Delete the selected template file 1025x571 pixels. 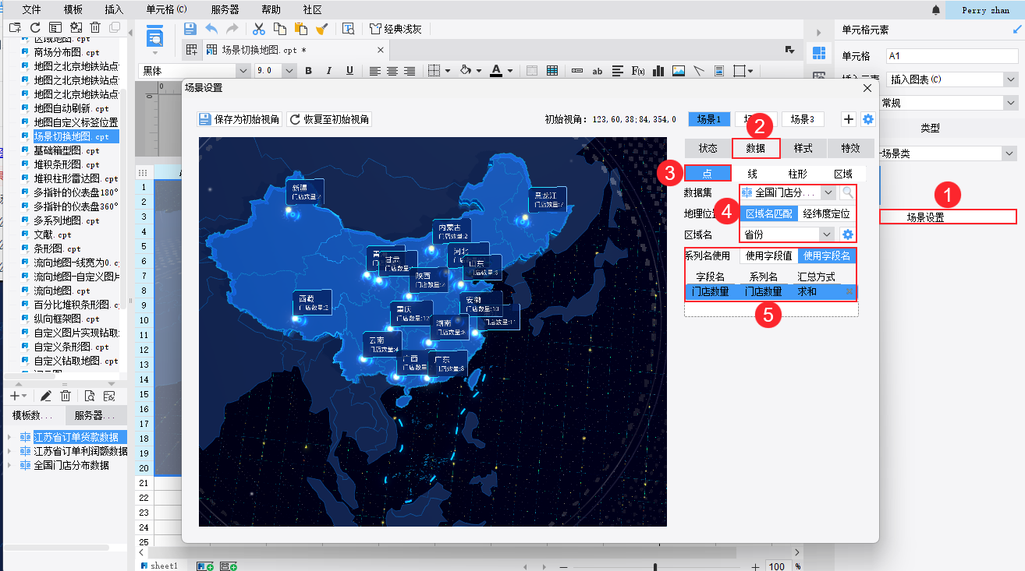(x=95, y=27)
